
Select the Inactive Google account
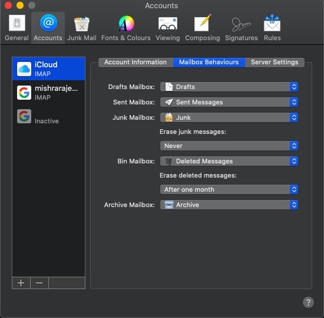point(48,116)
